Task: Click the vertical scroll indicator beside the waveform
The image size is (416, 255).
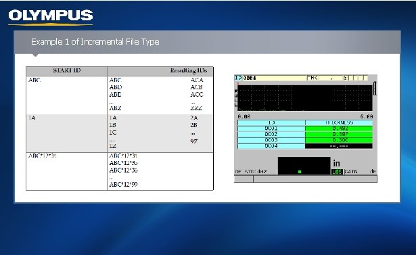Action: point(375,89)
